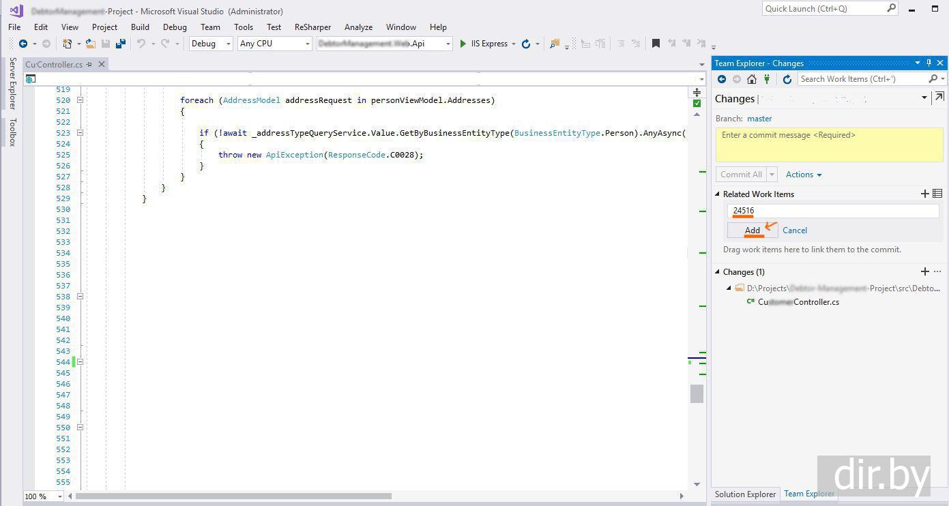Collapse code block at line 520
The height and width of the screenshot is (506, 949).
[x=80, y=100]
